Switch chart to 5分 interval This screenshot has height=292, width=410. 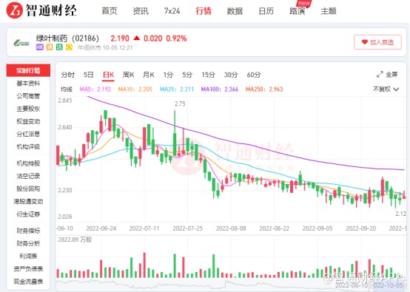[x=187, y=75]
